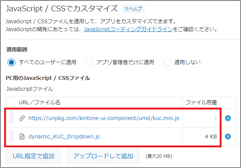Click the 4 KB file size cell
The width and height of the screenshot is (241, 168).
click(201, 136)
